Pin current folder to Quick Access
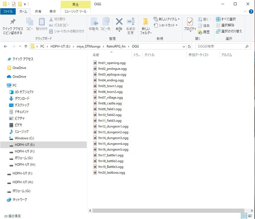 tap(12, 26)
